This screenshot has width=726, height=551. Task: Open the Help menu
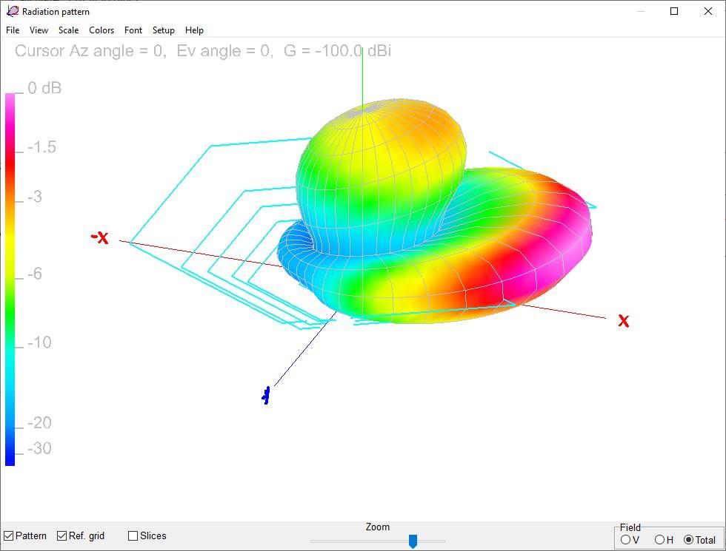pos(194,30)
